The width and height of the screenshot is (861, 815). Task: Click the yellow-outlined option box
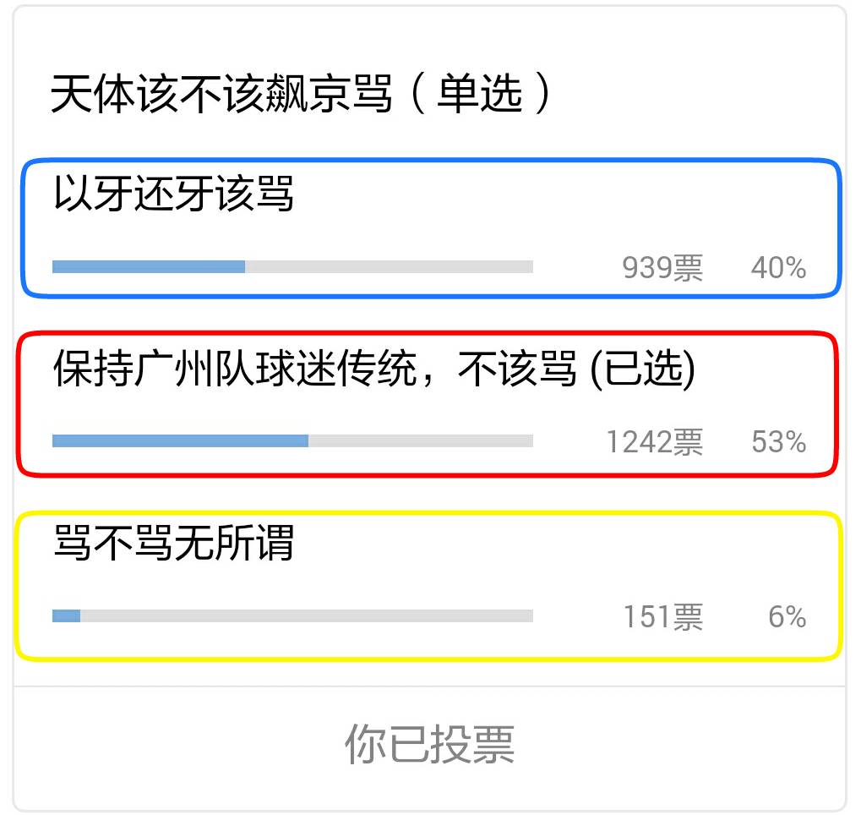430,582
